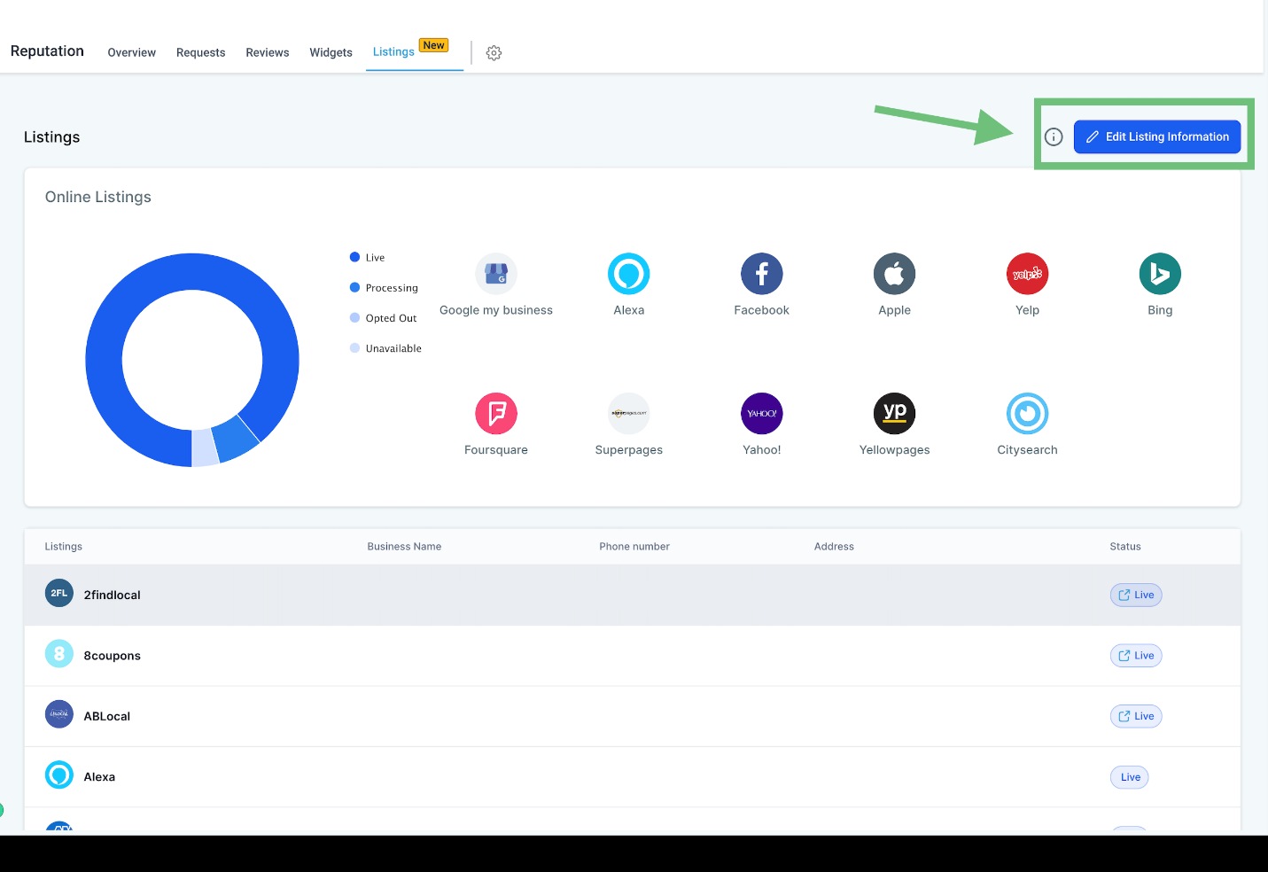Open the Widgets tab
The width and height of the screenshot is (1268, 872).
[331, 53]
